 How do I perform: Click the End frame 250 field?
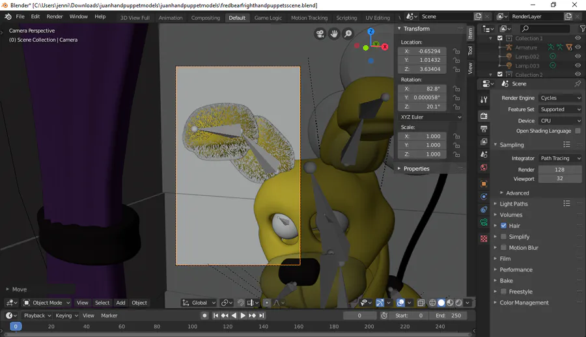pos(448,316)
